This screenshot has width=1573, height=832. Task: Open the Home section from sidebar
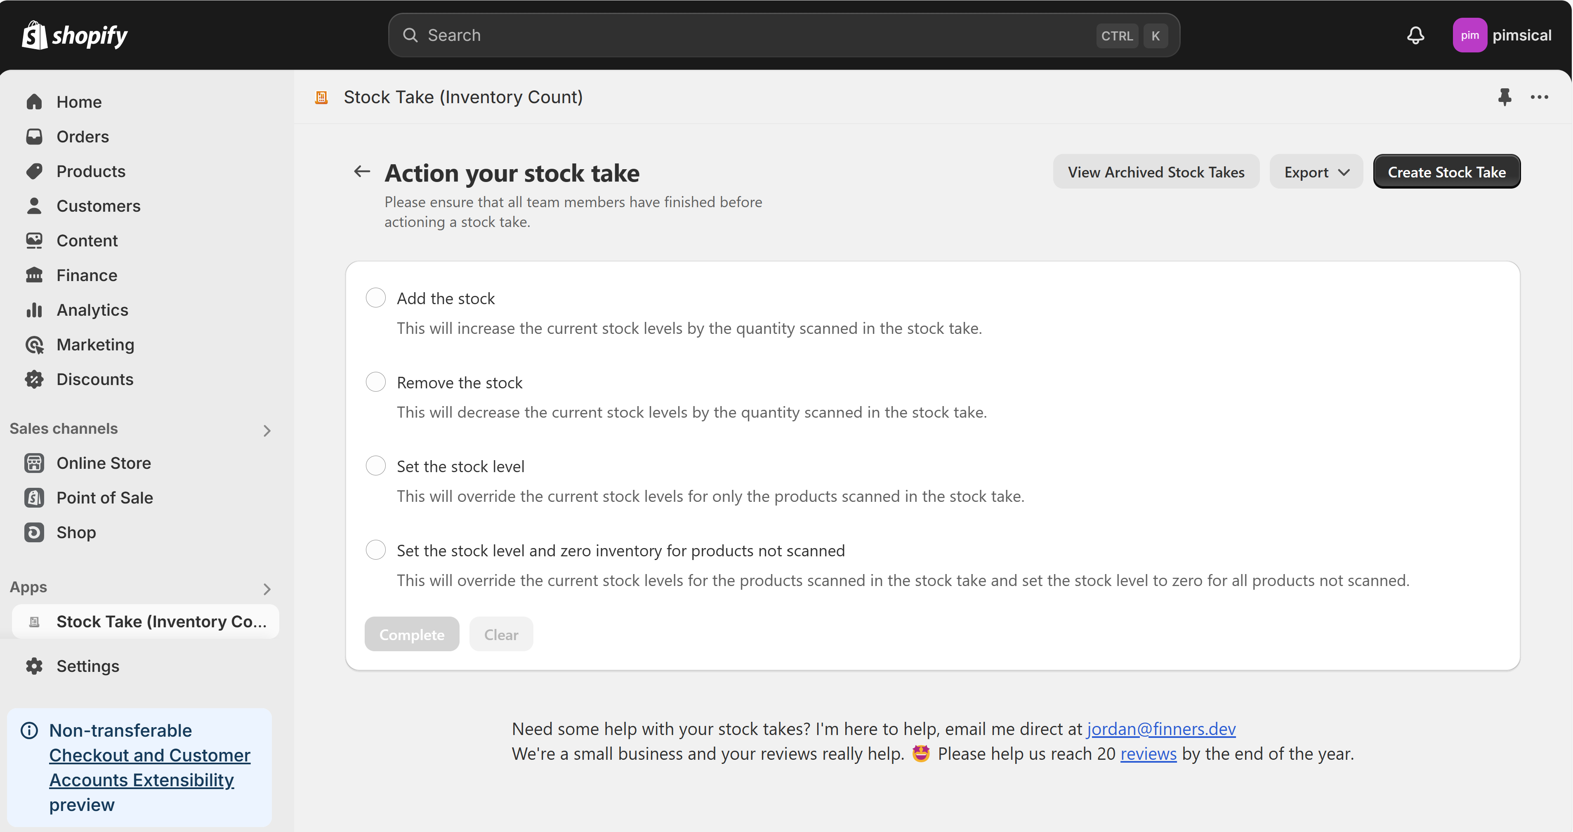pyautogui.click(x=79, y=102)
